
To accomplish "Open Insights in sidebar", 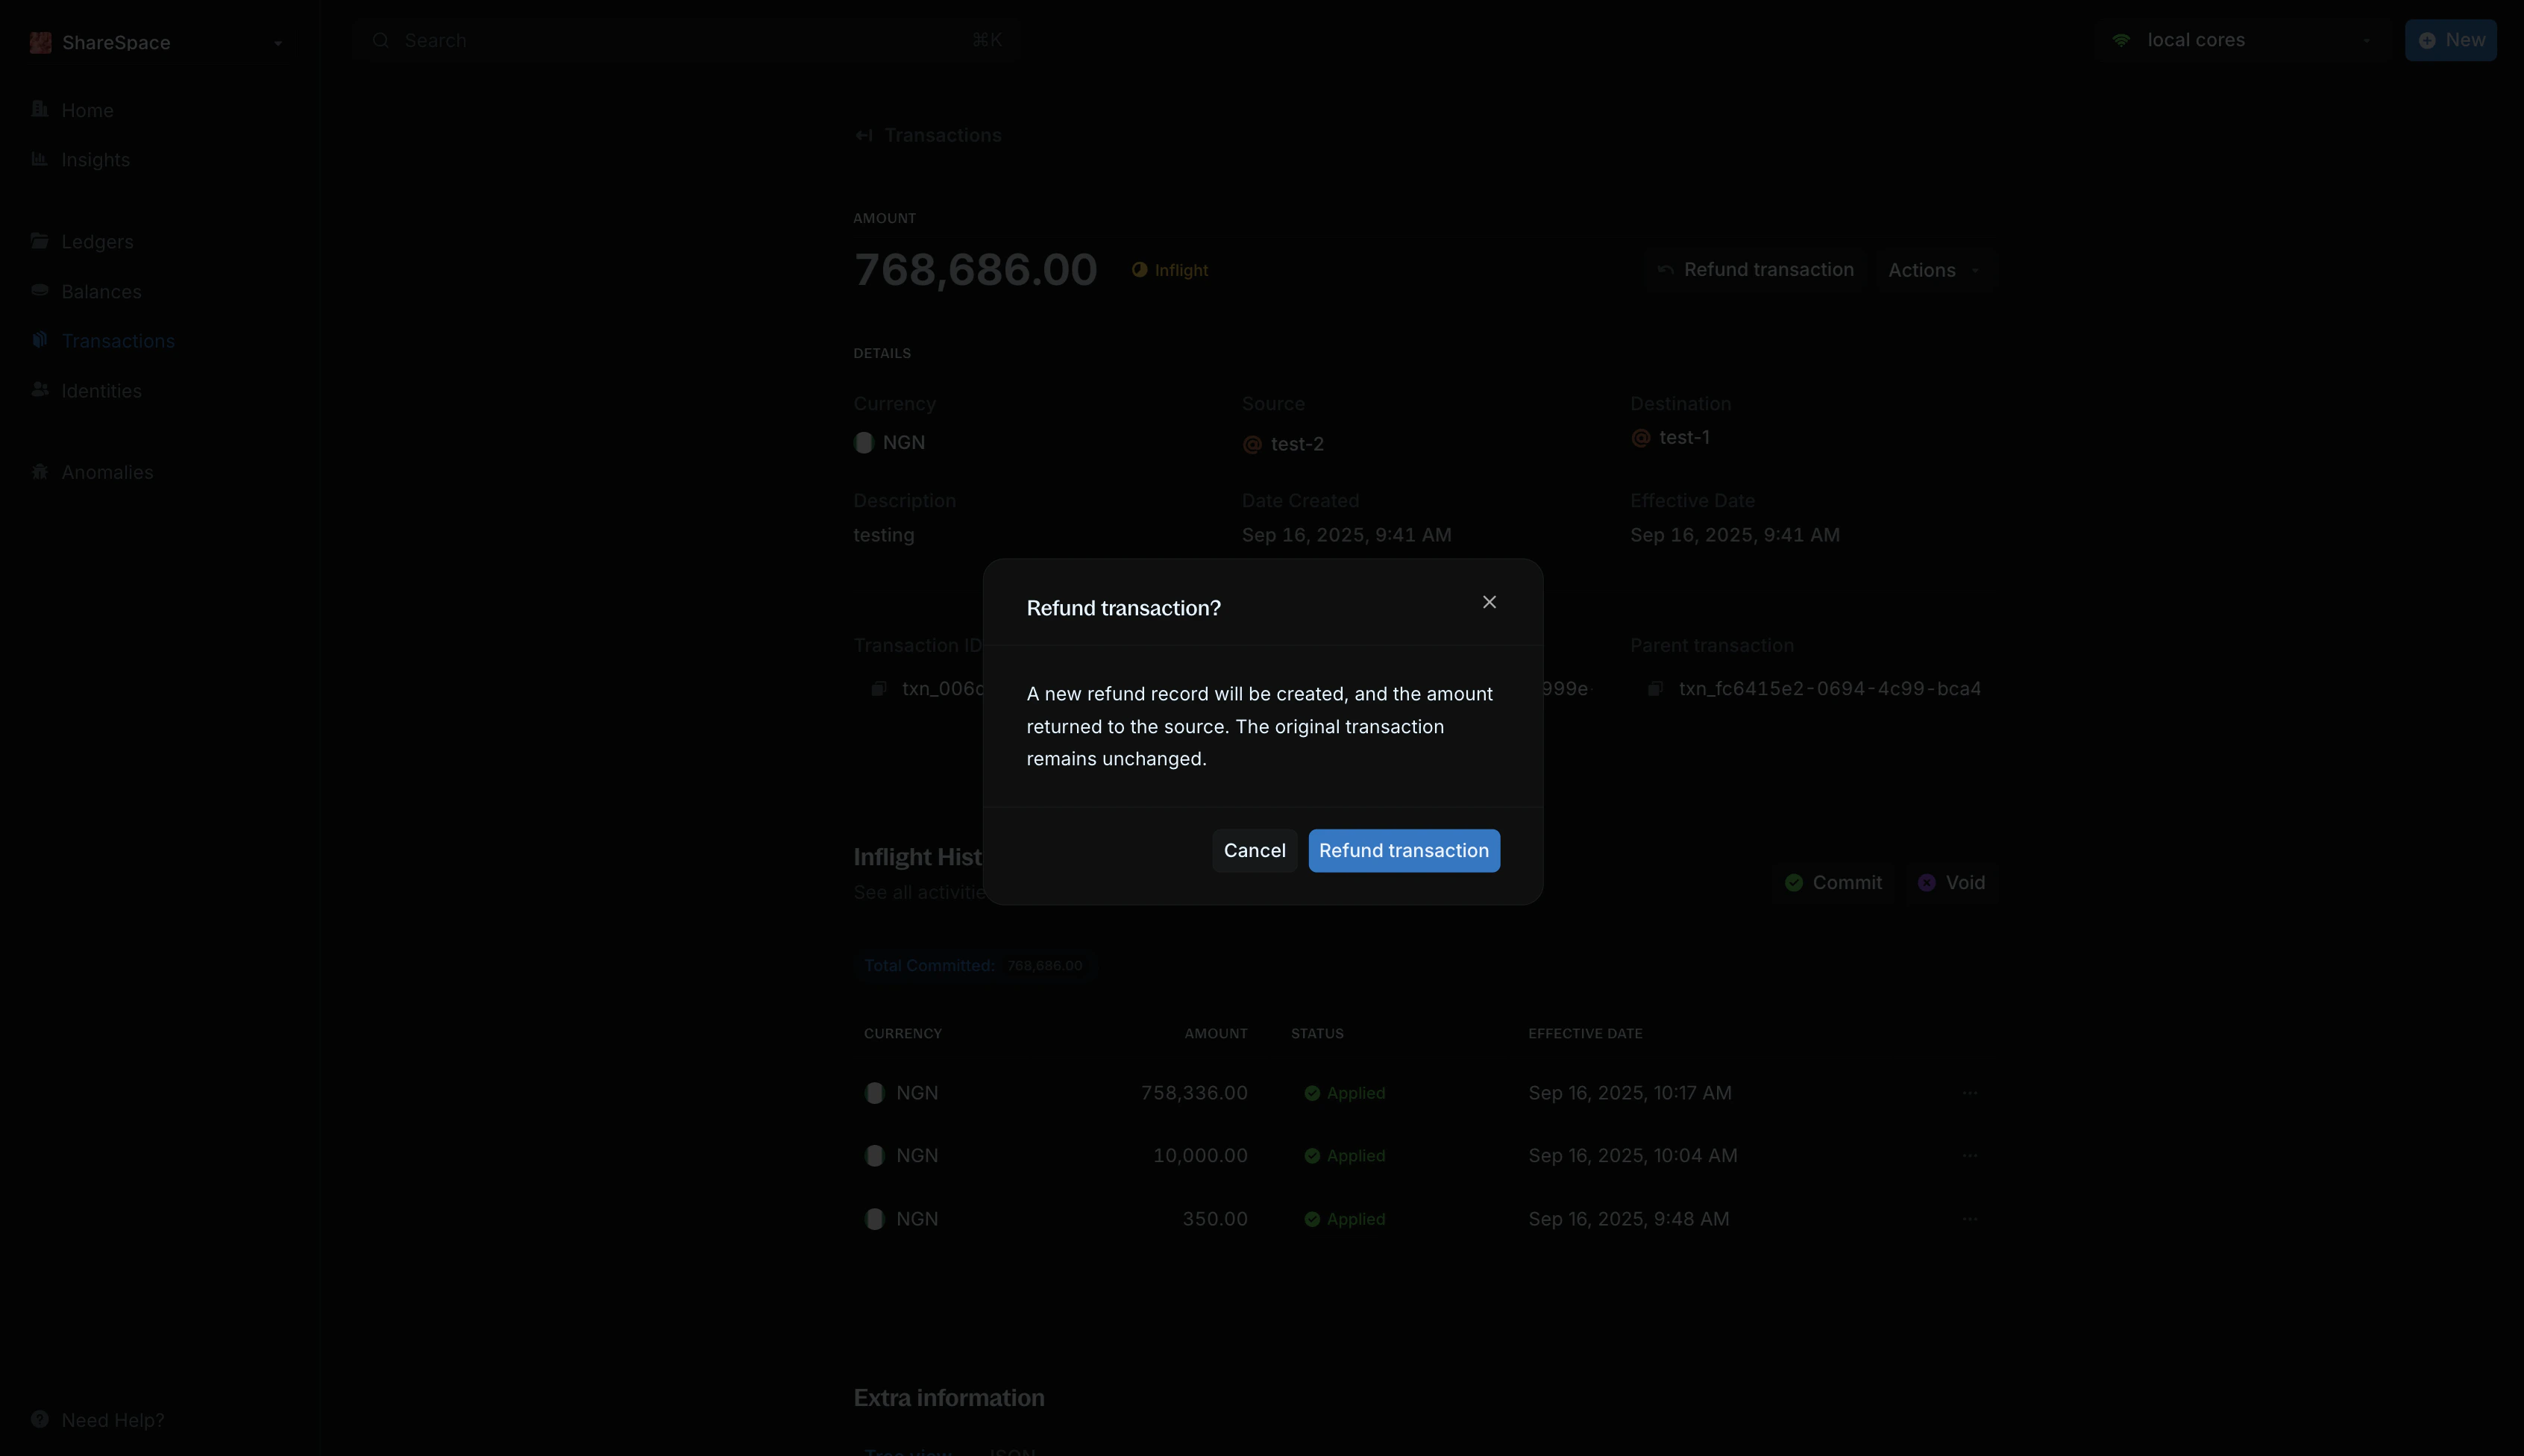I will (x=95, y=160).
